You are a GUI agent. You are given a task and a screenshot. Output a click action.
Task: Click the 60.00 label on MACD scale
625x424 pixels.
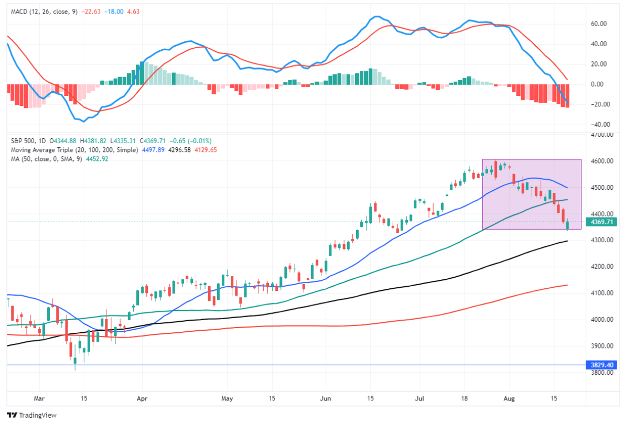[x=599, y=24]
